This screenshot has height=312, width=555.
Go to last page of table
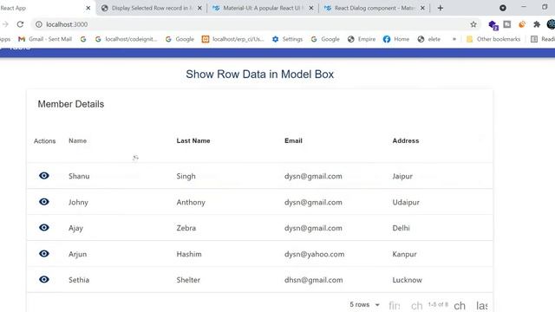click(x=481, y=305)
